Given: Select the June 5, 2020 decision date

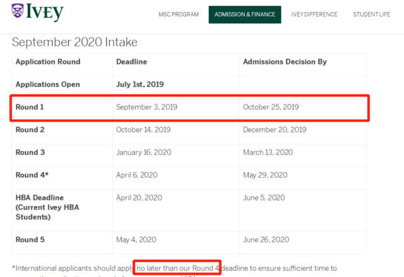Looking at the screenshot, I should point(264,198).
